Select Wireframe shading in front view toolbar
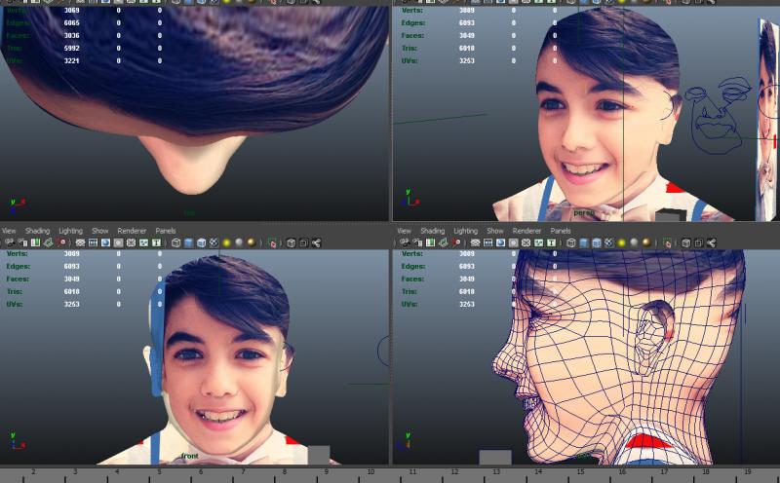780x483 pixels. pyautogui.click(x=175, y=242)
